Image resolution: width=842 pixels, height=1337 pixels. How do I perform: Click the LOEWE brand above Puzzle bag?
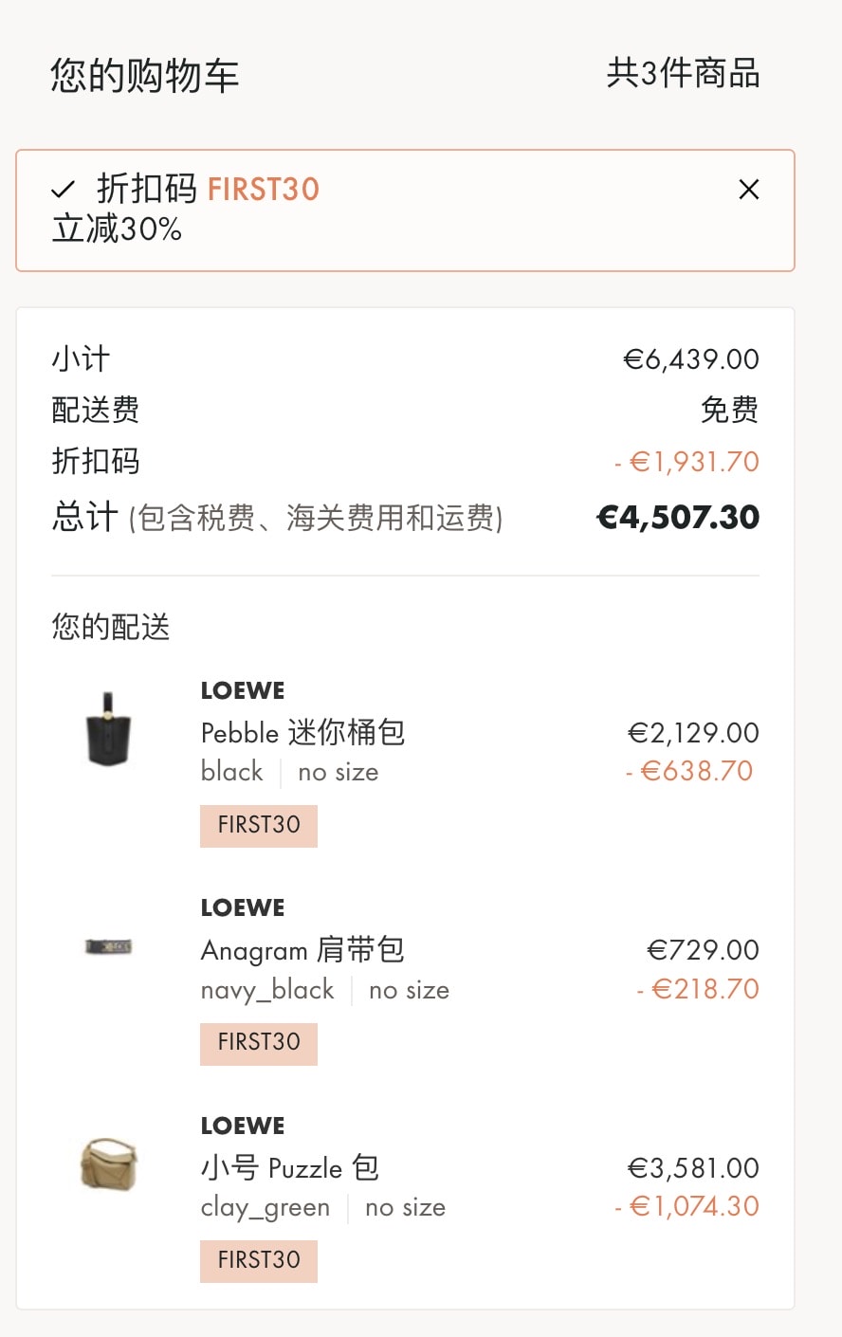243,1126
